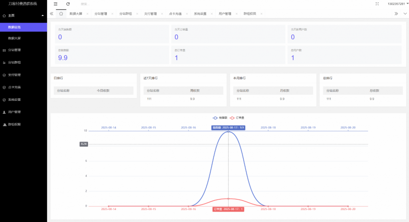Click the 当天订单量 card

228,34
